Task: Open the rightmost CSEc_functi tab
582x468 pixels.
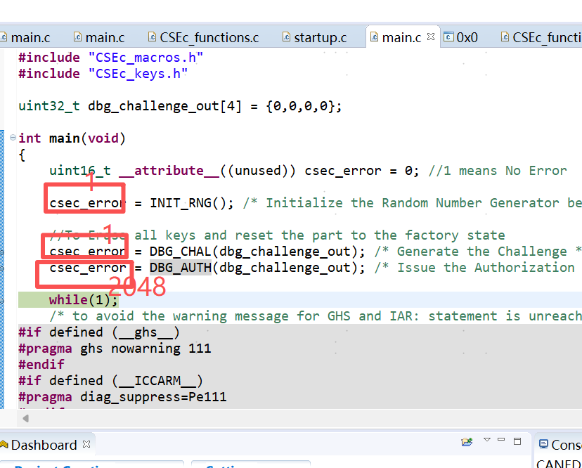Action: pyautogui.click(x=541, y=37)
